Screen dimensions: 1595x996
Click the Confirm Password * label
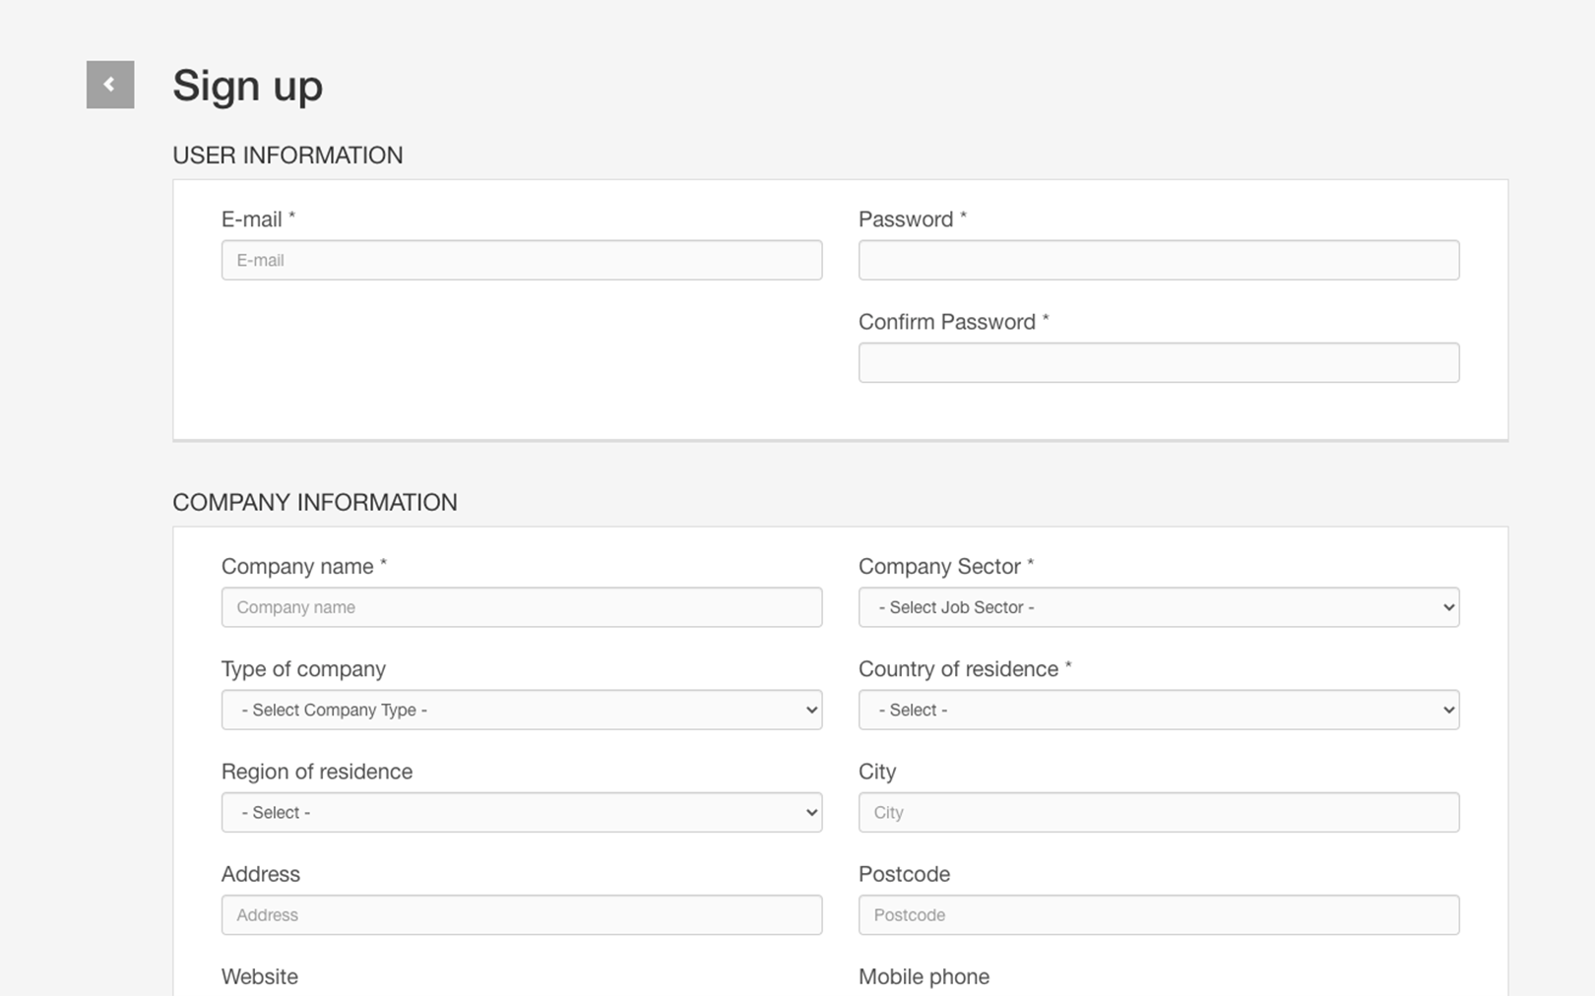coord(954,322)
